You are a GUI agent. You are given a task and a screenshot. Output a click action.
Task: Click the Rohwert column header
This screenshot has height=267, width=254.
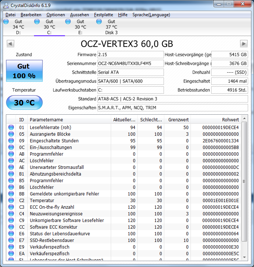(x=216, y=120)
